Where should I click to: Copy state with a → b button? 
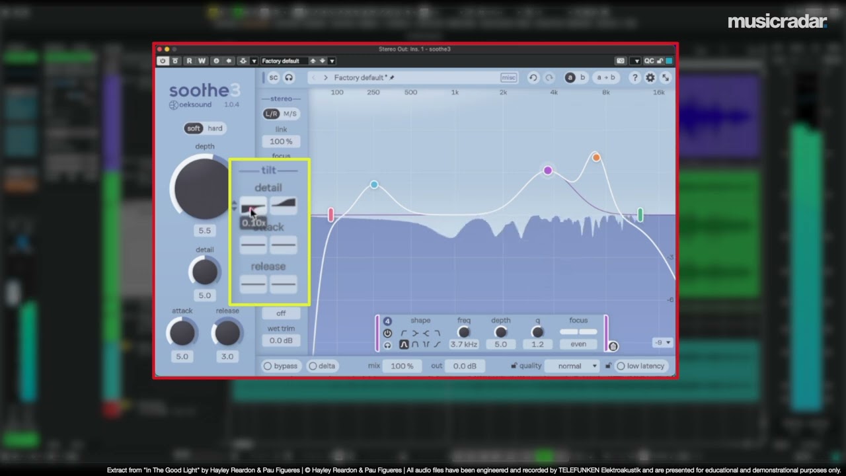pos(606,77)
